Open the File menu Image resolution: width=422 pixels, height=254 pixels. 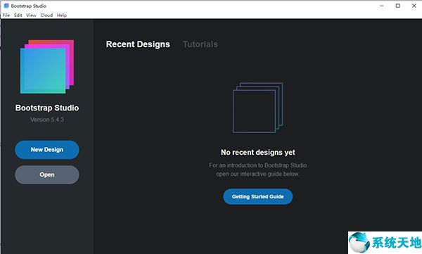tap(6, 15)
